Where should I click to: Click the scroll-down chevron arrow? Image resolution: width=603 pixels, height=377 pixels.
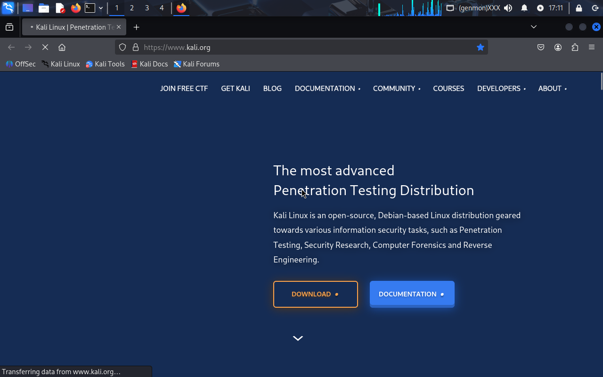pos(298,338)
